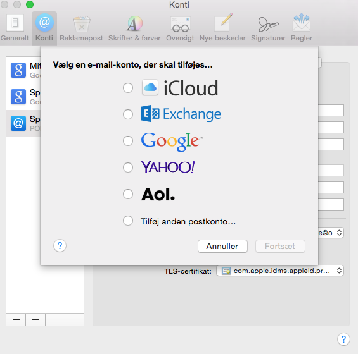Remove selected account with minus button
358x354 pixels.
click(x=35, y=320)
